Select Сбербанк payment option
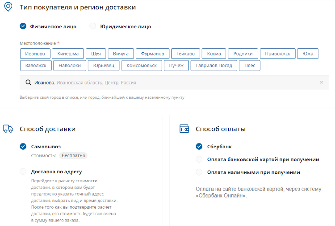This screenshot has height=226, width=335. pos(199,146)
